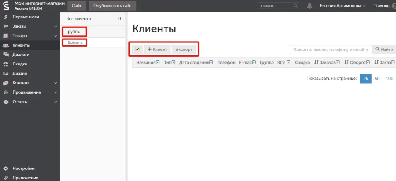Click the Клиенты people icon

5,45
